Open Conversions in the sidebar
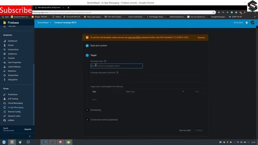This screenshot has width=258, height=145. (x=13, y=50)
